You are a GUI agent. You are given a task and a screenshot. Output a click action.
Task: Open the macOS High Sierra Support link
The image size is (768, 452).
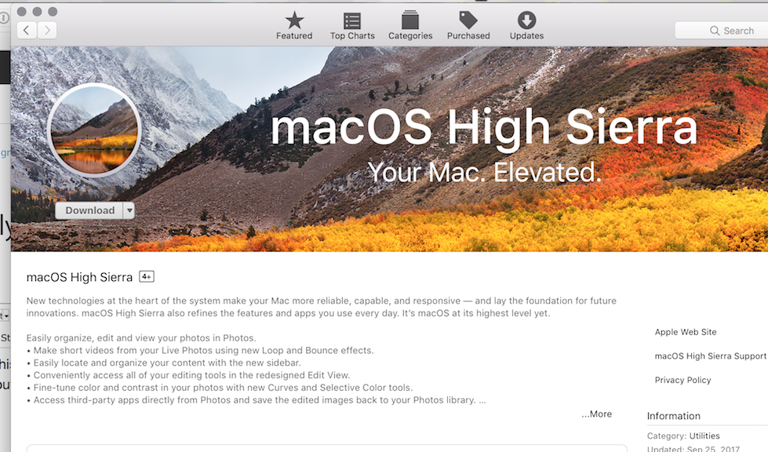click(x=710, y=356)
